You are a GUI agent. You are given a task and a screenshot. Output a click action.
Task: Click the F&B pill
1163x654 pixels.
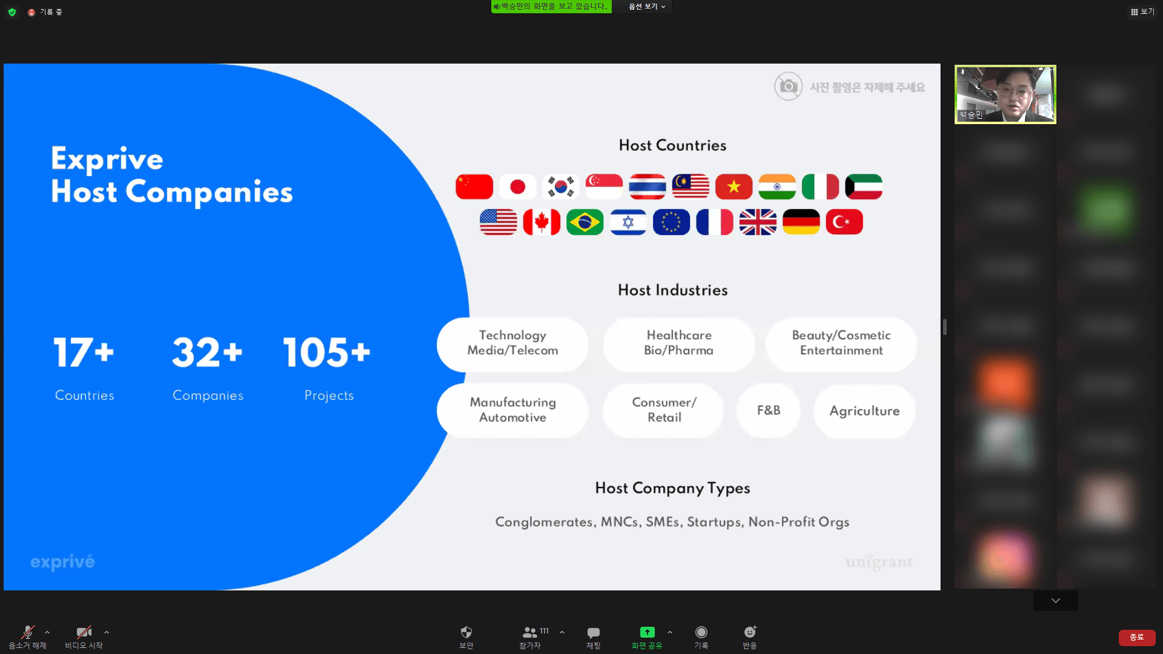[769, 411]
